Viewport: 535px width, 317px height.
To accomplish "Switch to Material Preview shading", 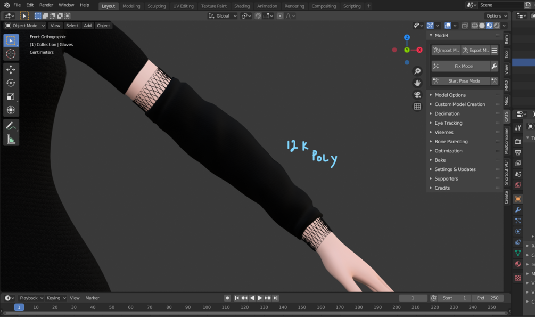I will (489, 26).
